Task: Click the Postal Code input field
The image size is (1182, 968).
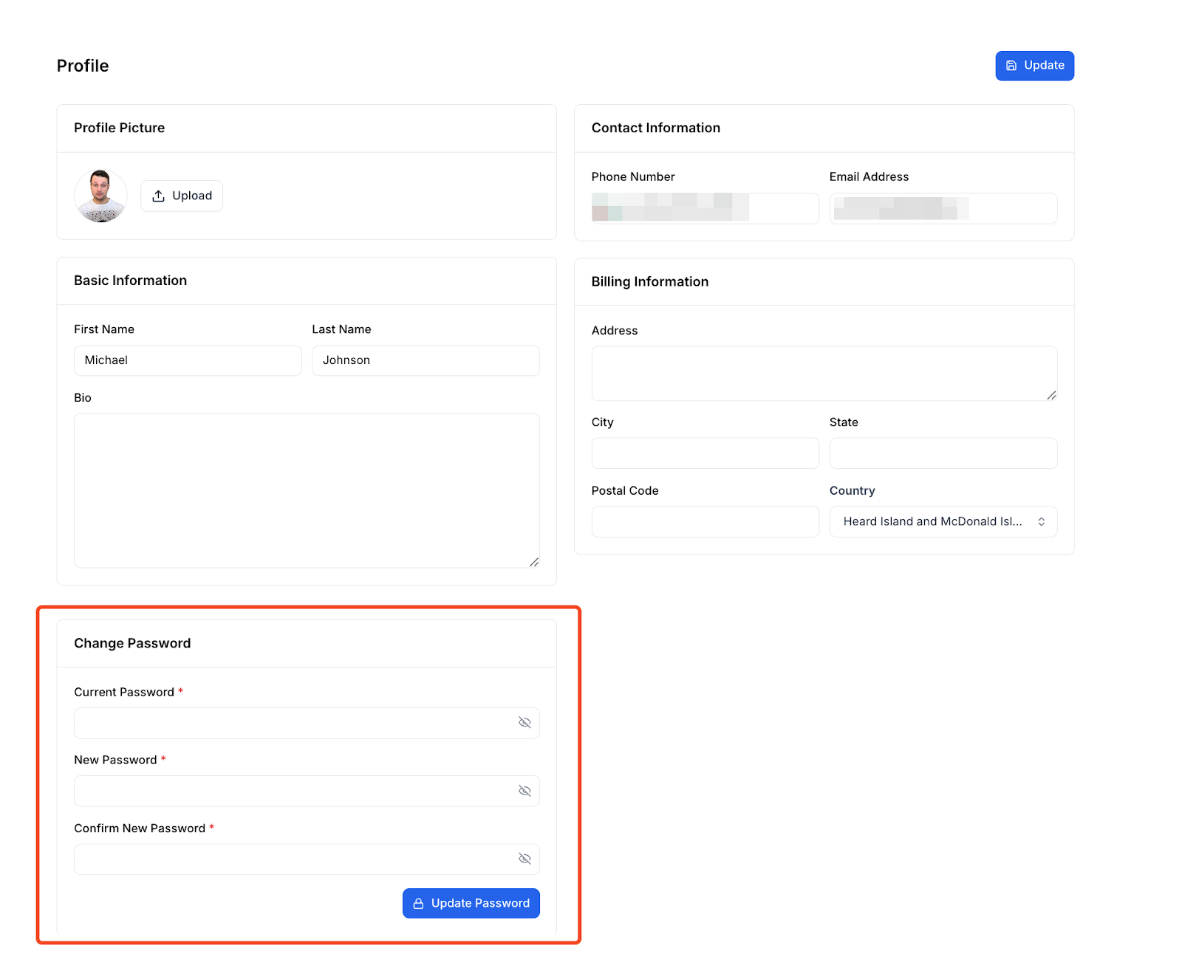Action: pos(704,521)
